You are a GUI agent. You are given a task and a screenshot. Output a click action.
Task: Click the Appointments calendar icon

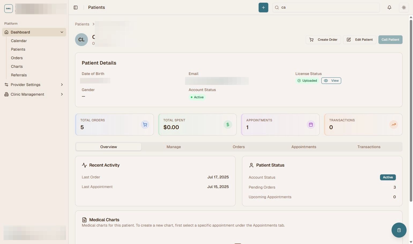[x=311, y=125]
